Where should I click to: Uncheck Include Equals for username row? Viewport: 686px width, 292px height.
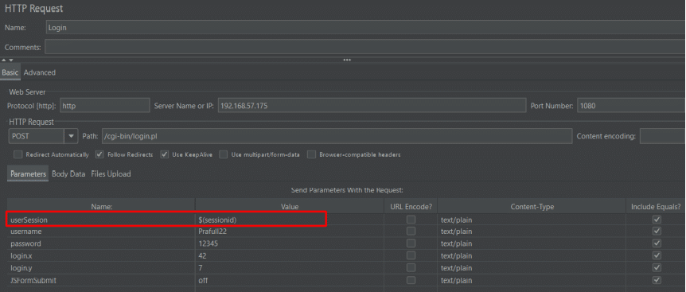tap(657, 232)
